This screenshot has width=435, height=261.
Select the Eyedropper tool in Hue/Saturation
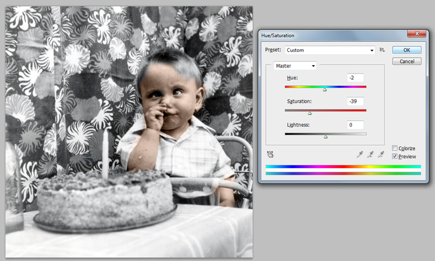tap(359, 154)
